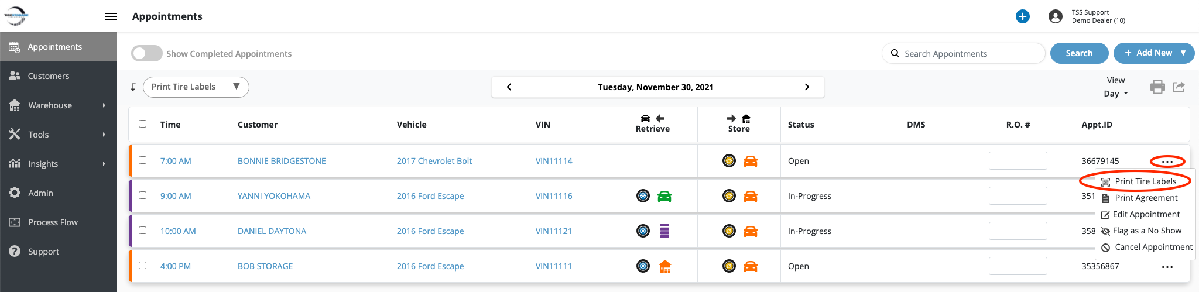This screenshot has height=292, width=1199.
Task: Check the 10:00 AM appointment checkbox
Action: pos(142,230)
